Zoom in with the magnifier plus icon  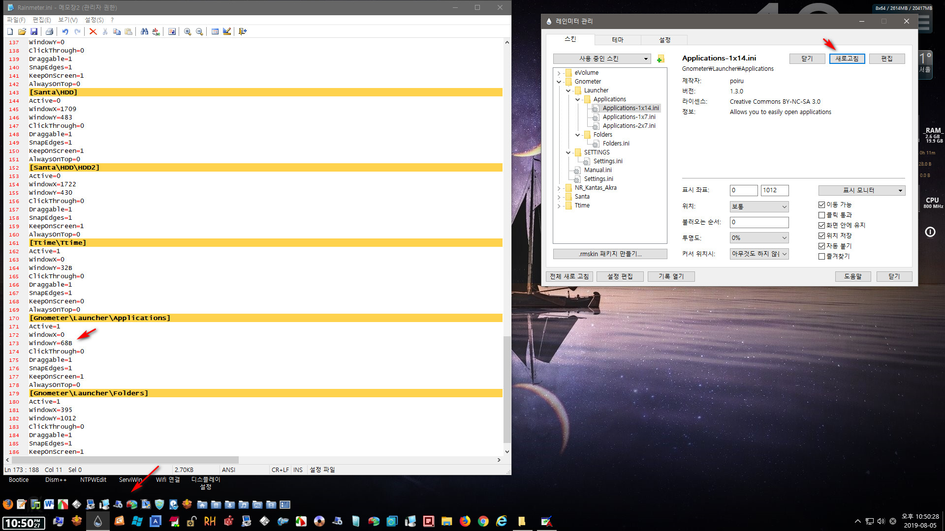(x=188, y=31)
